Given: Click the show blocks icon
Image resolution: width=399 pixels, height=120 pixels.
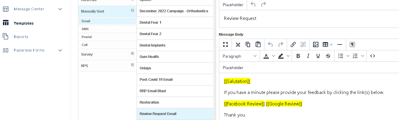Looking at the screenshot, I should tap(352, 44).
